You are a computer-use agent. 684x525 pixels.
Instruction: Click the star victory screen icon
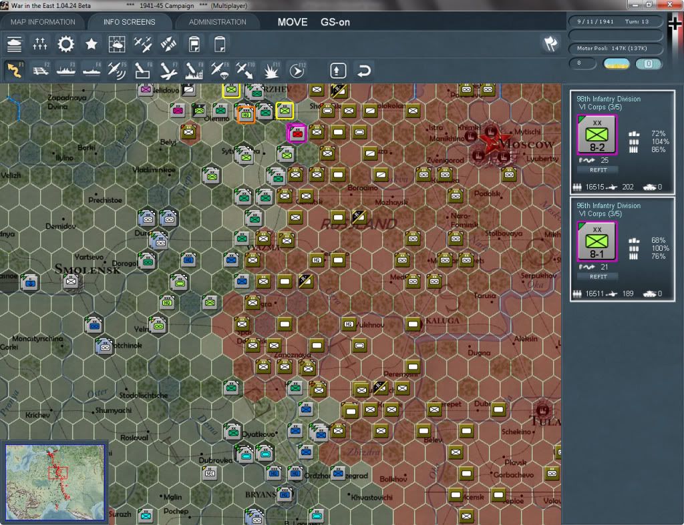pyautogui.click(x=91, y=44)
